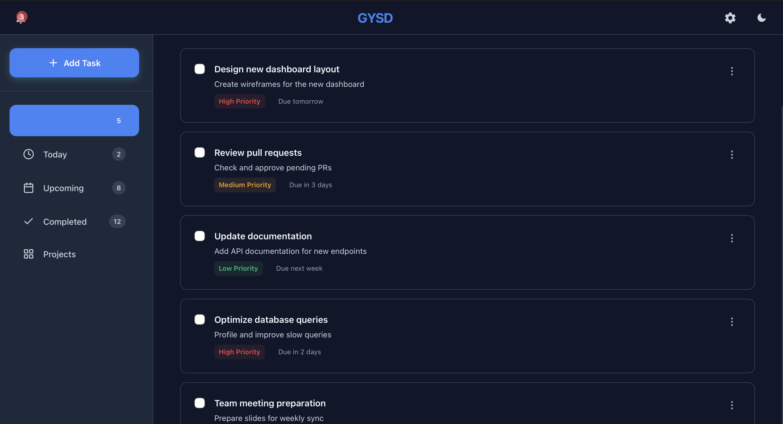The image size is (783, 424).
Task: Check off Design new dashboard layout
Action: tap(199, 69)
